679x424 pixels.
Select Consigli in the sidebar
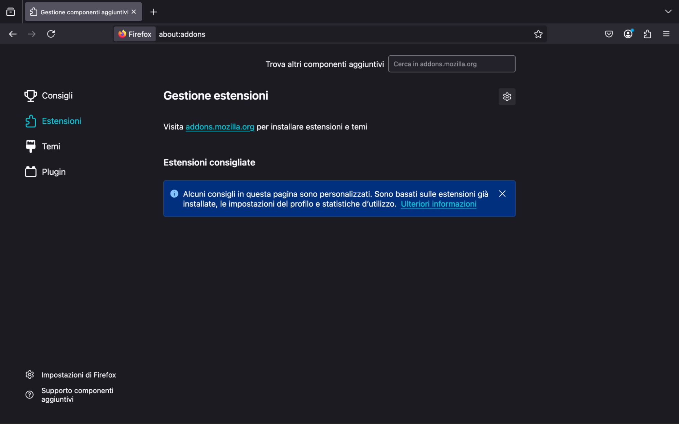[x=57, y=96]
